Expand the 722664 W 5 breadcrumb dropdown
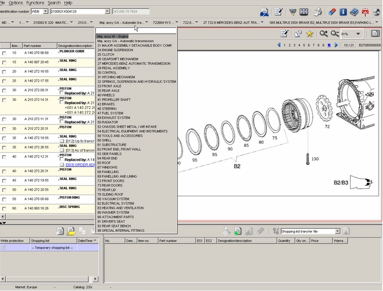Image resolution: width=383 pixels, height=291 pixels. click(x=177, y=22)
